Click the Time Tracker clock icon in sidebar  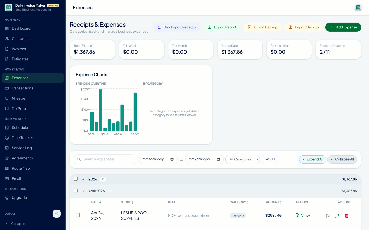(7, 138)
